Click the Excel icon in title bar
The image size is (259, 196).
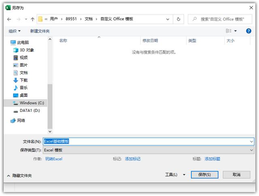click(x=8, y=8)
